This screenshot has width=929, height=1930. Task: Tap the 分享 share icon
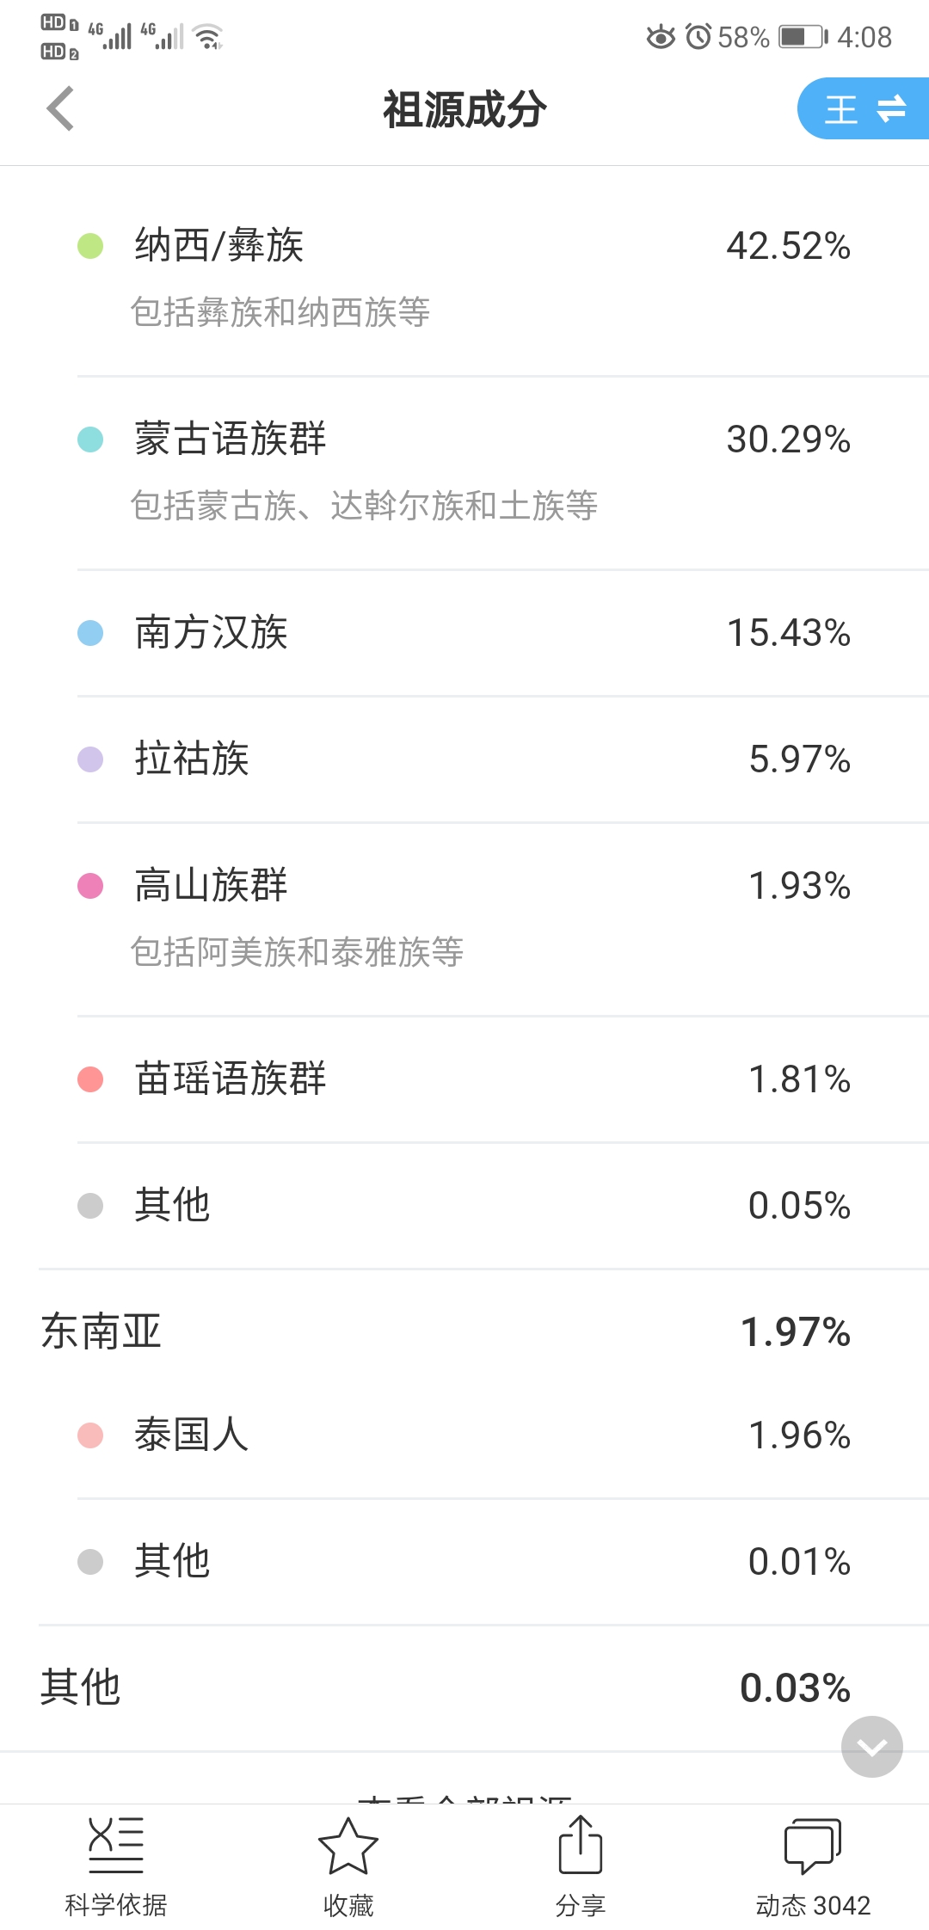(581, 1847)
